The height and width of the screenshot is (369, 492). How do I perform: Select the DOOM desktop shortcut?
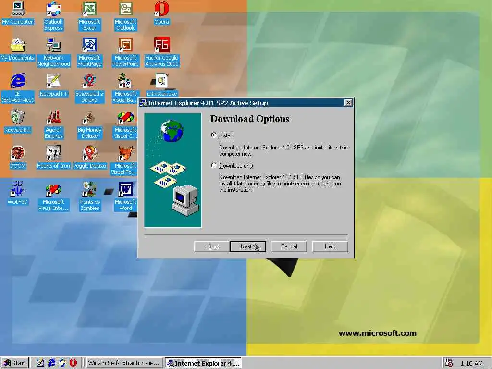(x=18, y=158)
